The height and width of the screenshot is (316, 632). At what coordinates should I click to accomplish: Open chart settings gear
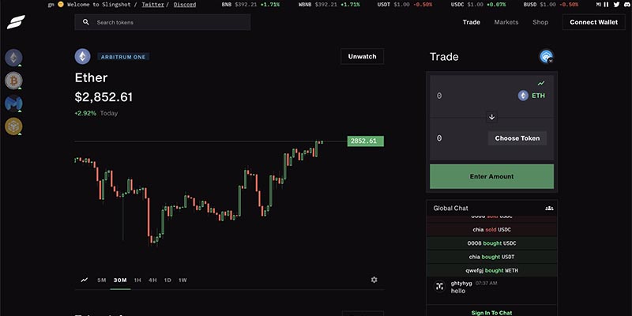pos(374,280)
